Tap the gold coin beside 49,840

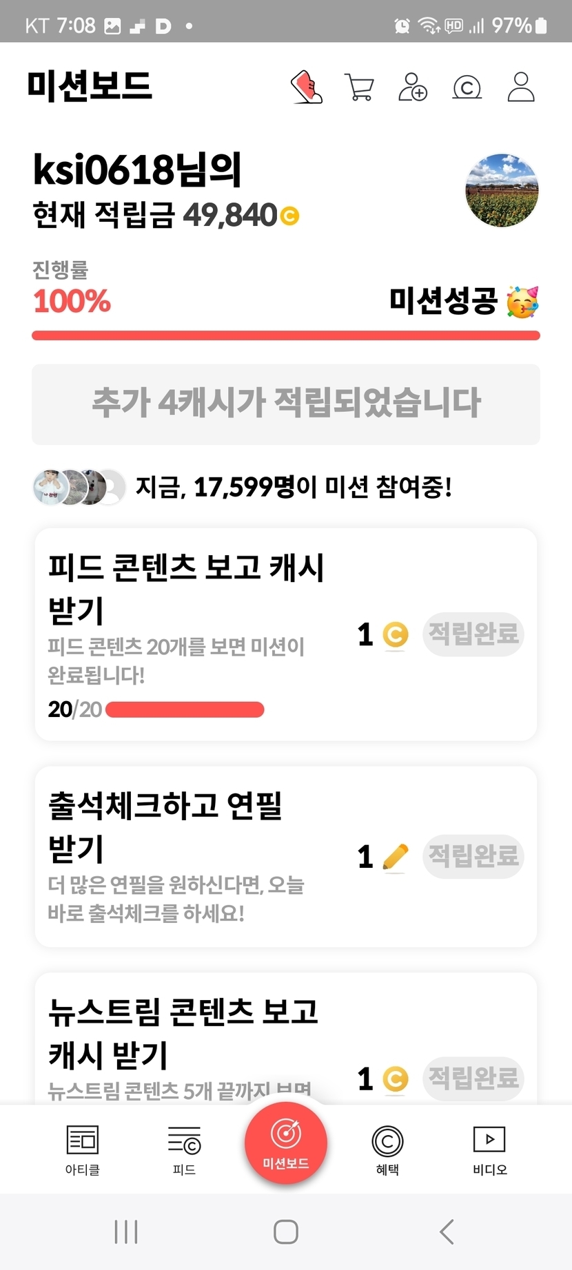click(x=290, y=216)
